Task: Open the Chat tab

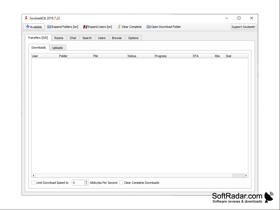Action: tap(73, 38)
